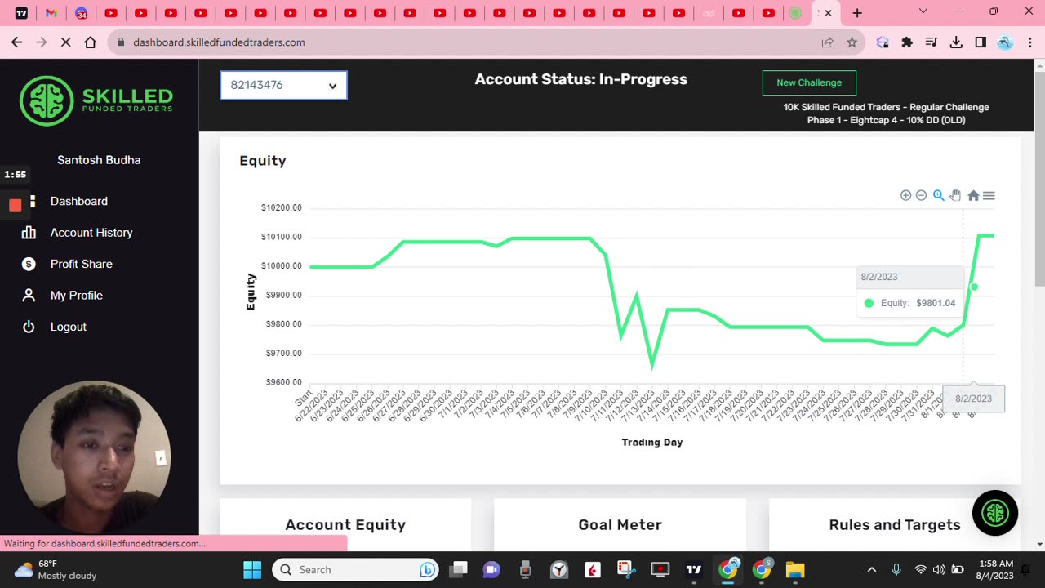1045x588 pixels.
Task: Zoom in on the equity chart
Action: pos(905,195)
